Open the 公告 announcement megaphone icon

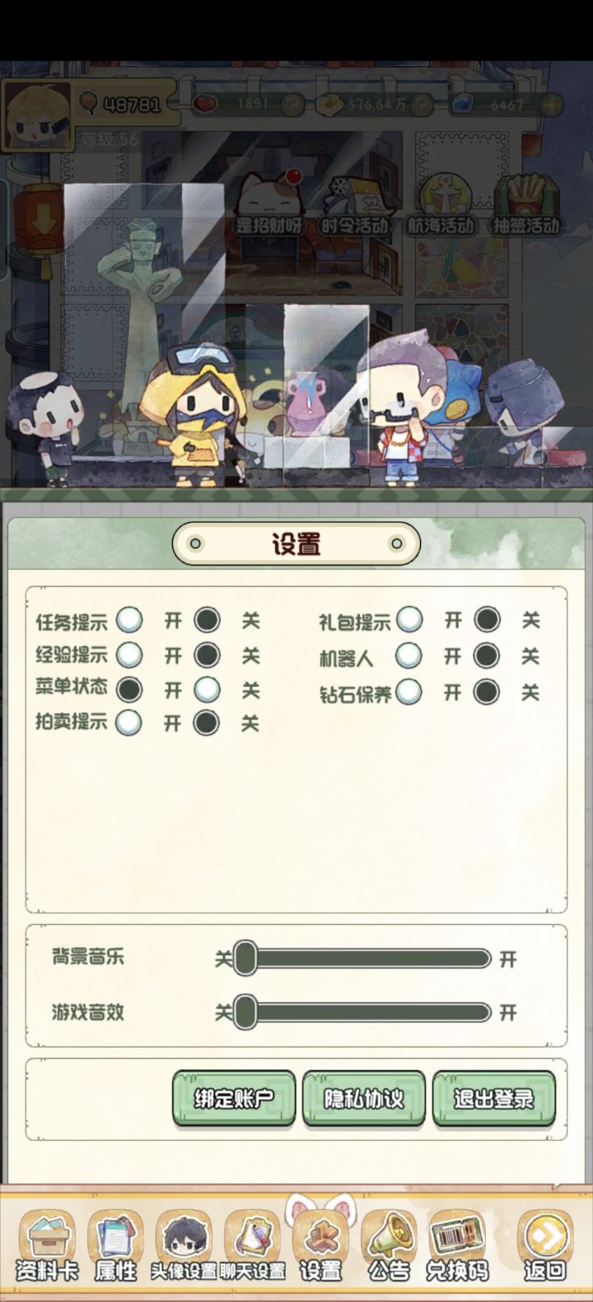(x=389, y=1245)
